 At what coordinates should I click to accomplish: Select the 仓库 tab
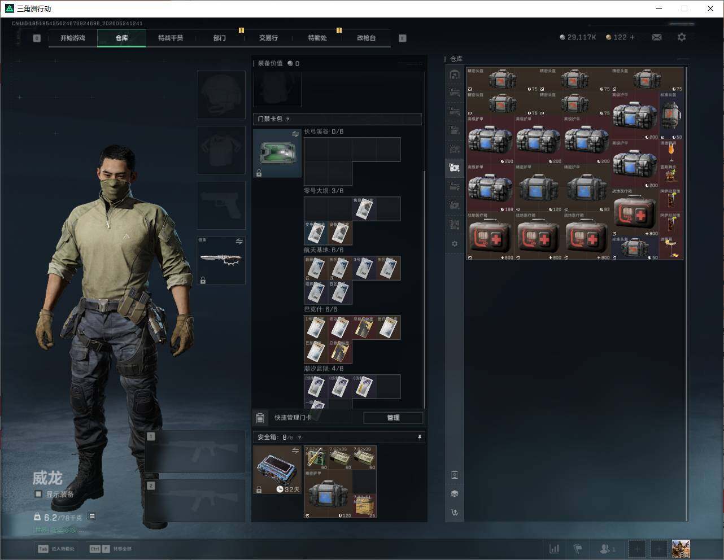[121, 38]
